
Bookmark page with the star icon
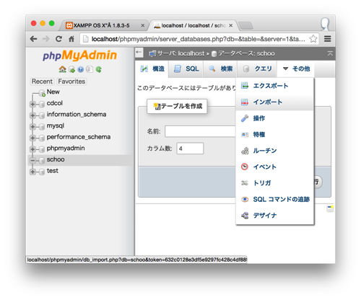pos(313,39)
